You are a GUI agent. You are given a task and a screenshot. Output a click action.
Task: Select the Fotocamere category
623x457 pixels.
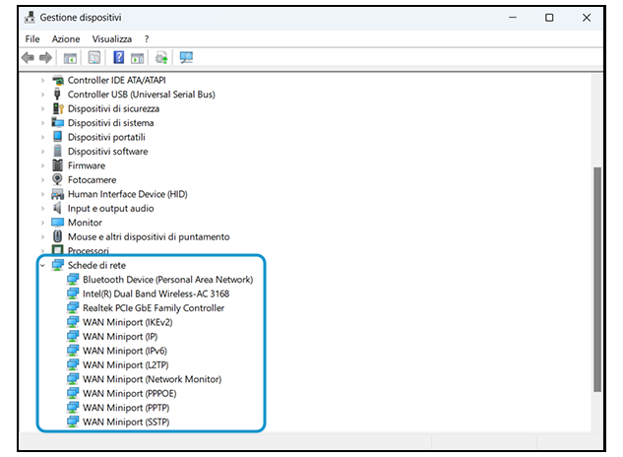point(93,180)
